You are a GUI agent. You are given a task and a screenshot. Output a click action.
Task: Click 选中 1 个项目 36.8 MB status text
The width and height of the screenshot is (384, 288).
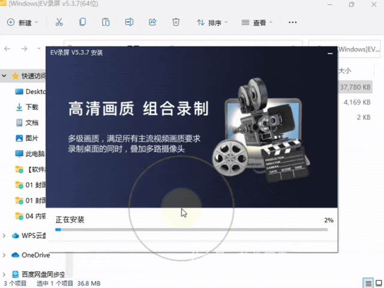68,283
